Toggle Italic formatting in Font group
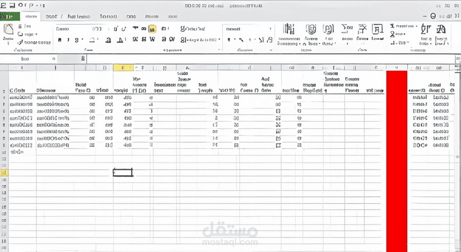Screen dimensions: 461x252 pos(68,40)
